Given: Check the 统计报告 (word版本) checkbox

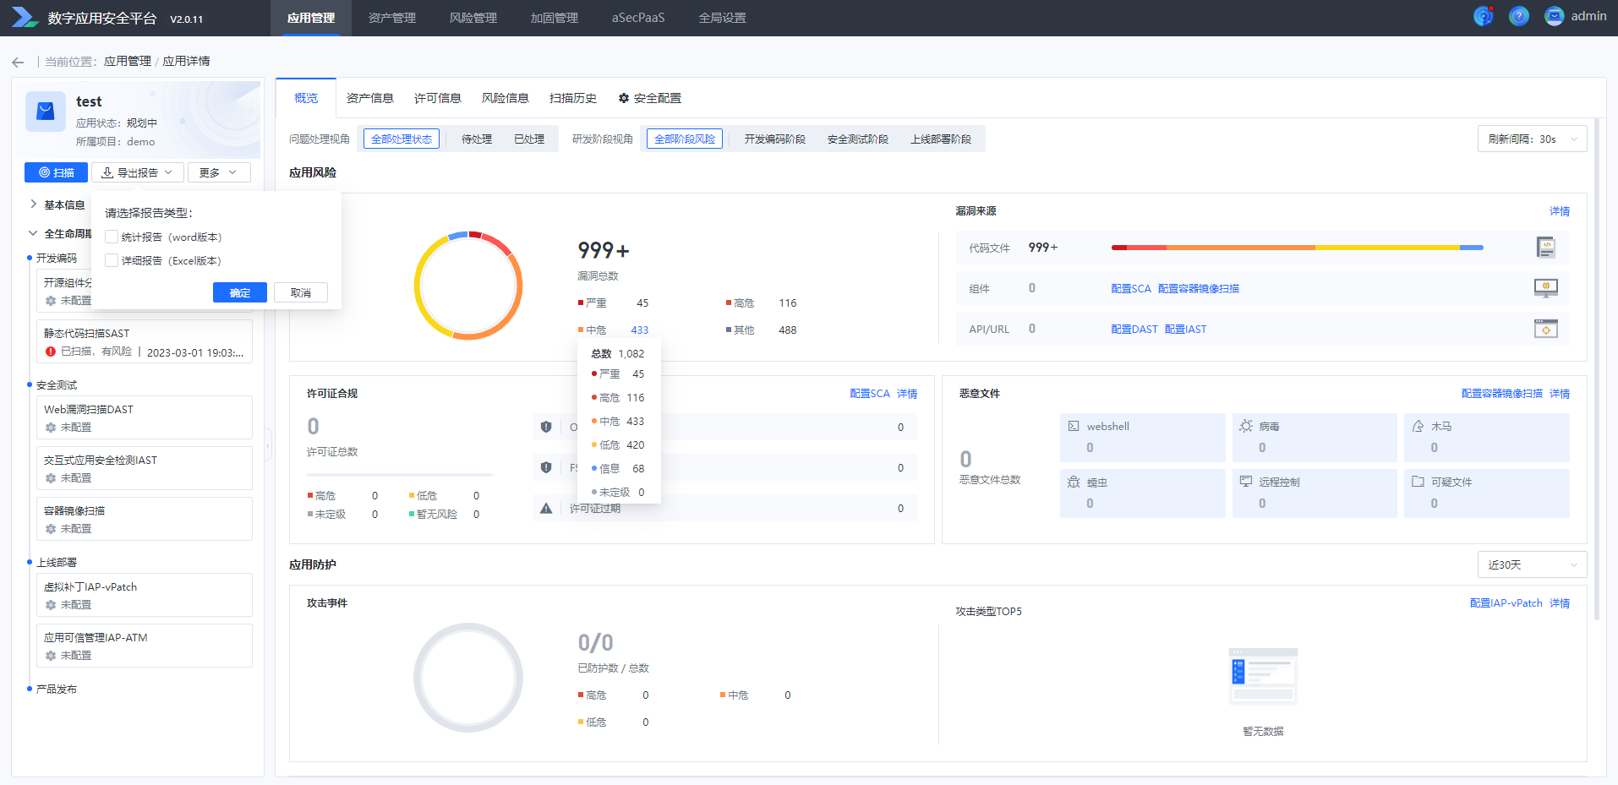Looking at the screenshot, I should [112, 237].
